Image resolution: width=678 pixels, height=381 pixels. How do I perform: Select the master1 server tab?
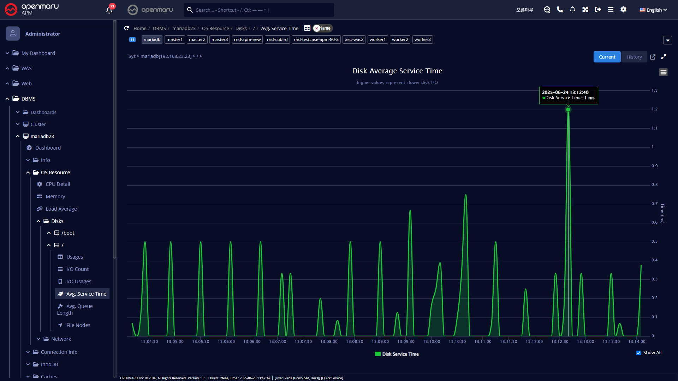[x=174, y=40]
